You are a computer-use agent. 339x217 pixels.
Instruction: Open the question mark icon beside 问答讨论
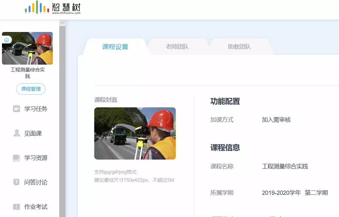coord(16,182)
